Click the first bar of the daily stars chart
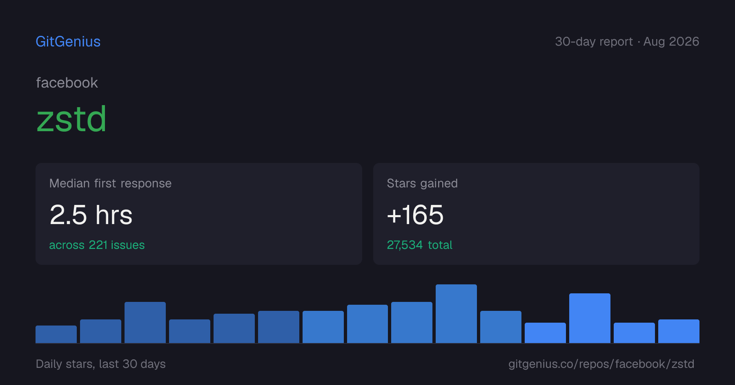The width and height of the screenshot is (735, 385). click(x=56, y=334)
